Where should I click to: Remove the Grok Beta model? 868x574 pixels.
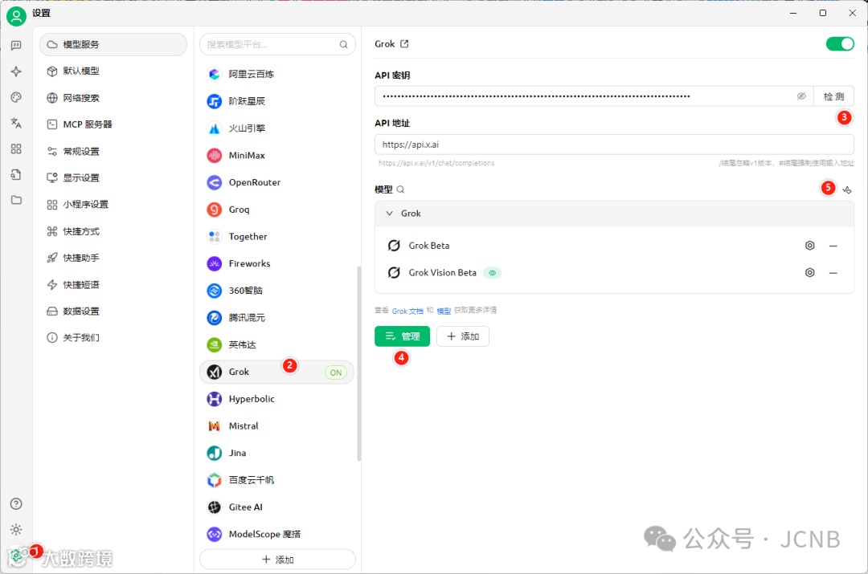click(x=833, y=246)
